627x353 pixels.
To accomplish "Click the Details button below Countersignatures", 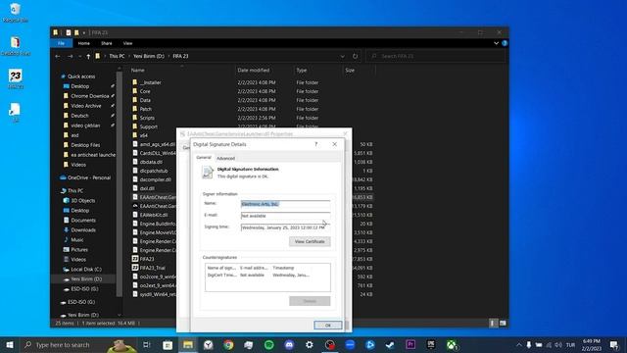I will click(x=310, y=301).
